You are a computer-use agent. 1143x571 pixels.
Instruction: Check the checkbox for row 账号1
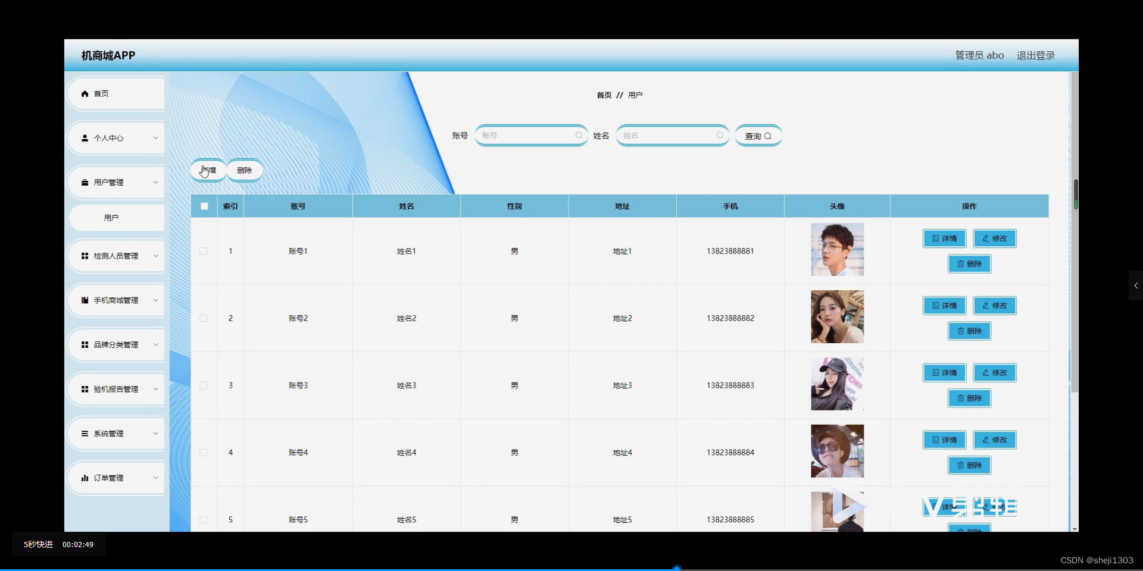[x=203, y=251]
